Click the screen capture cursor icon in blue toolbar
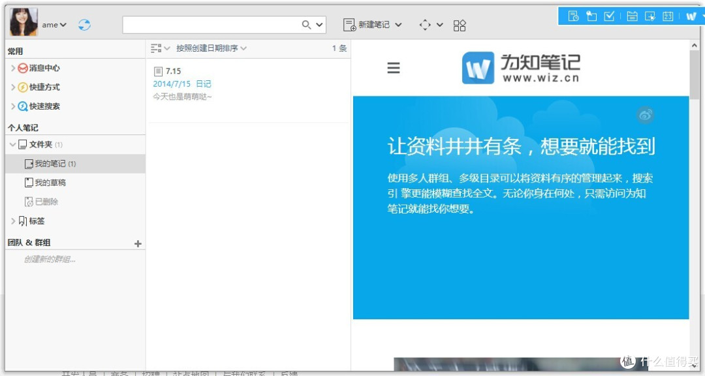Screen dimensions: 705x376 [x=650, y=16]
